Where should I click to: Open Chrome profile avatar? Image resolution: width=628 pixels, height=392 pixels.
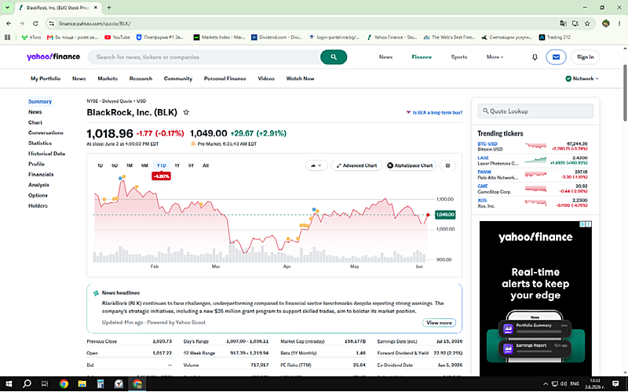click(x=605, y=24)
